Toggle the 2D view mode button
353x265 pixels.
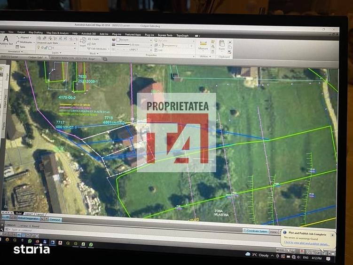tap(7, 217)
